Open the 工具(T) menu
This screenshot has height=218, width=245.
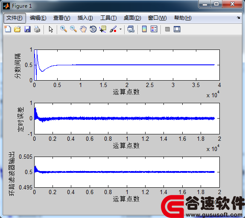tap(108, 18)
